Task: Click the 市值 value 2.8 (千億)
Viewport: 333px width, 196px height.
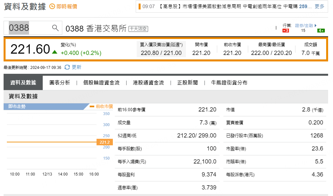Action: (x=312, y=110)
